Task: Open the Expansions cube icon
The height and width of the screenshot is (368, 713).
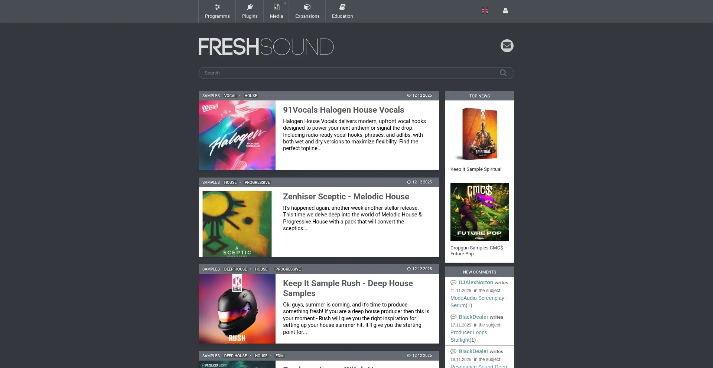Action: pos(307,7)
